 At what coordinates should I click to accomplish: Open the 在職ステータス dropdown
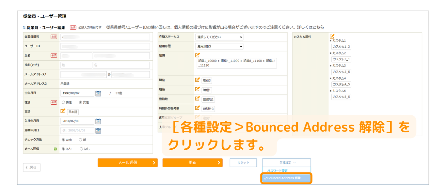tap(219, 37)
